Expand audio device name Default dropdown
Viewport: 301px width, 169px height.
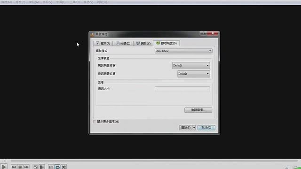193,74
